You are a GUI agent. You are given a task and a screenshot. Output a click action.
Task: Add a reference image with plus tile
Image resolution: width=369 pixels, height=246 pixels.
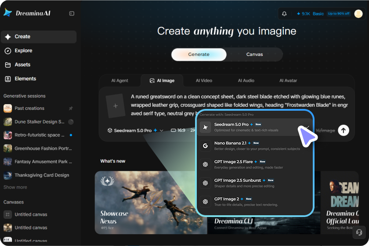115,106
